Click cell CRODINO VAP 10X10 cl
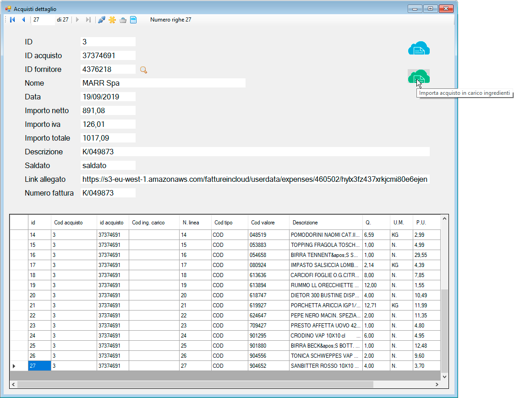Viewport: 514px width, 398px height. (326, 336)
